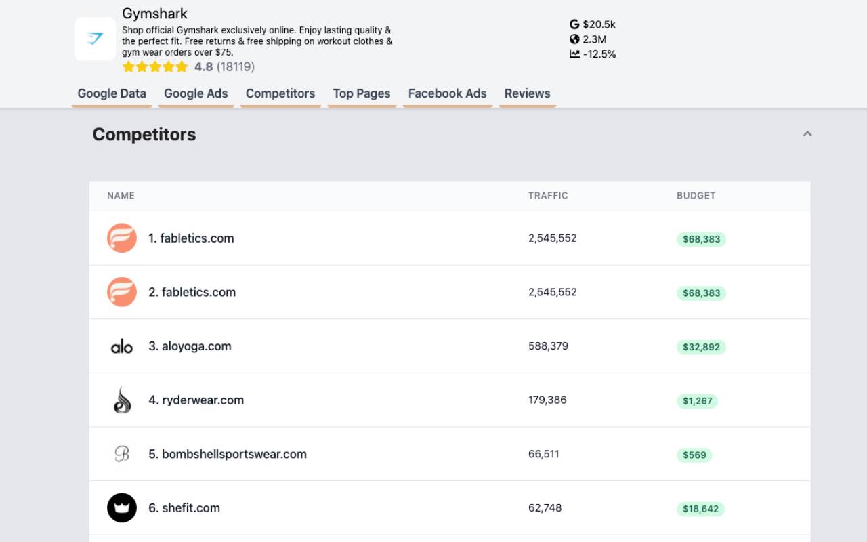Click the TRAFFIC column header
867x542 pixels.
point(548,196)
